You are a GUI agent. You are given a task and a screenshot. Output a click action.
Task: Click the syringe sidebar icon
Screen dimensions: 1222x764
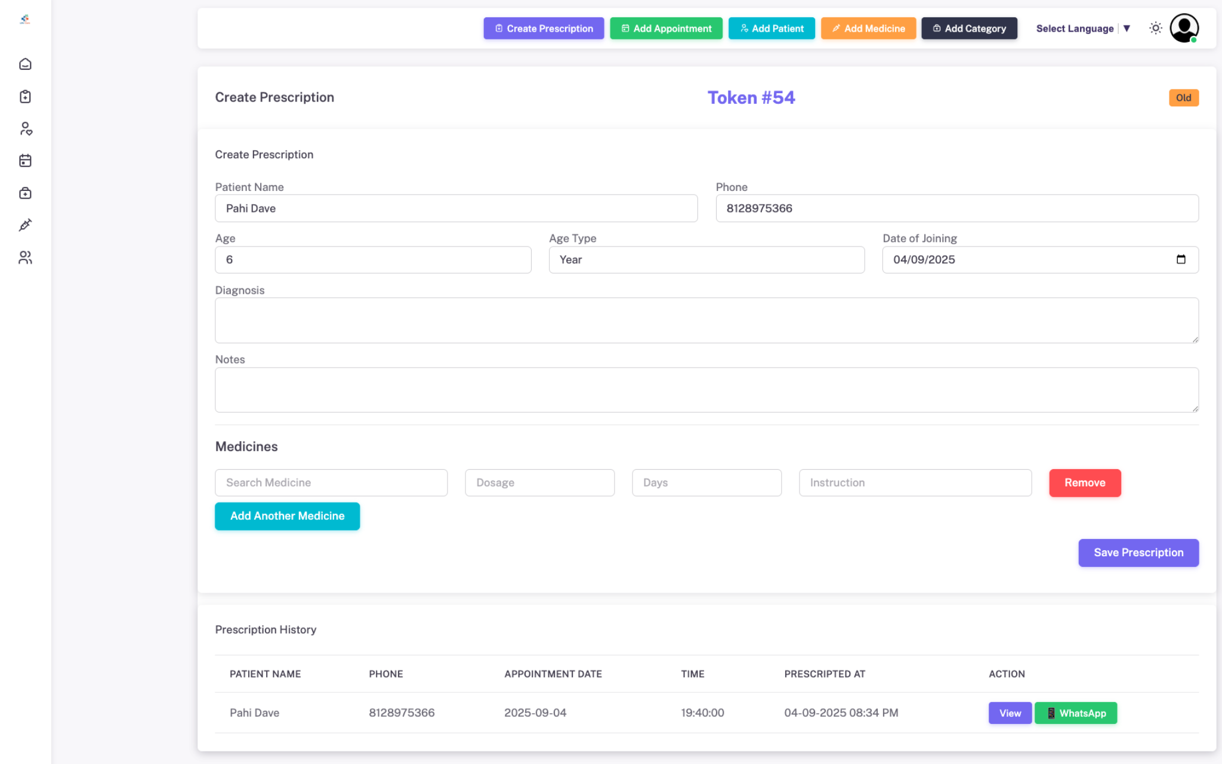(x=25, y=225)
